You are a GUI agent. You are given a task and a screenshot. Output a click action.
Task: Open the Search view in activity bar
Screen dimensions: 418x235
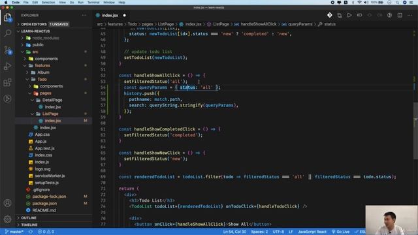point(7,33)
